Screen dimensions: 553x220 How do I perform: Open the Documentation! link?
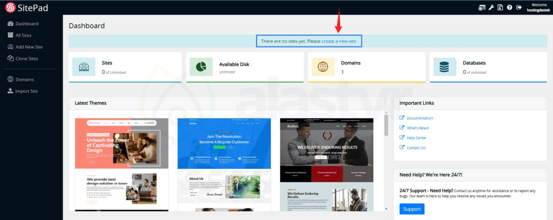[x=420, y=118]
